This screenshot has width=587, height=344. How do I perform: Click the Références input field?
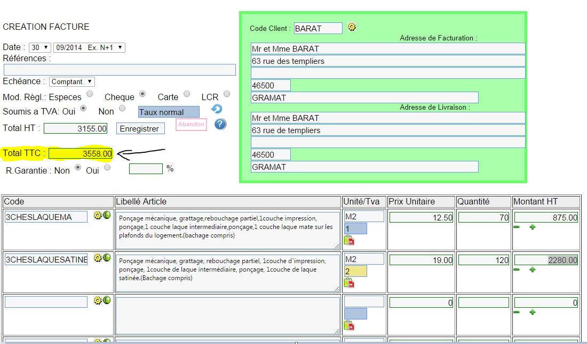tap(120, 70)
